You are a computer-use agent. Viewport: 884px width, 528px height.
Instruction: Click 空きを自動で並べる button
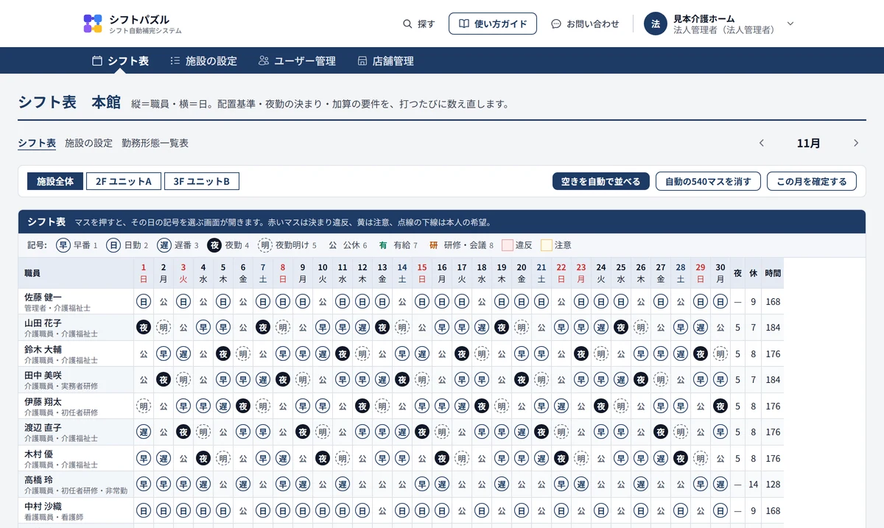pos(601,181)
